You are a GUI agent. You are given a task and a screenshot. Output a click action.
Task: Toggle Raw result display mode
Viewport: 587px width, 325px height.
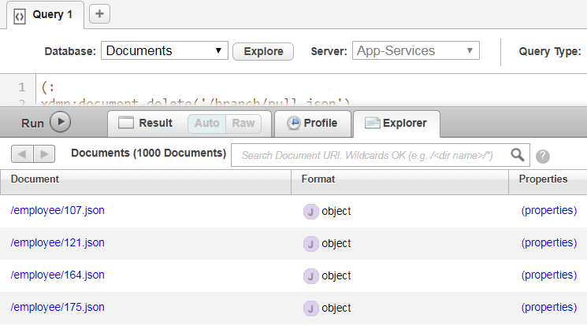point(243,124)
